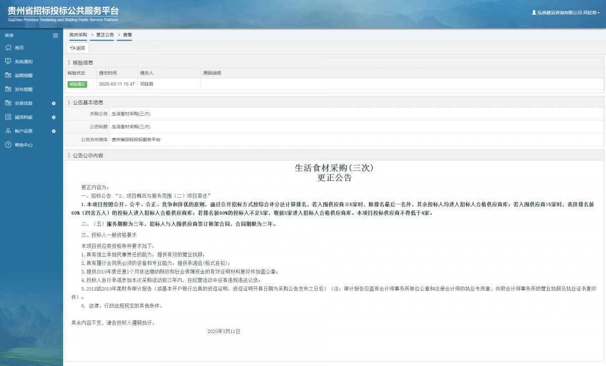Click the 帮助中心 question mark icon
The height and width of the screenshot is (366, 606).
click(8, 145)
